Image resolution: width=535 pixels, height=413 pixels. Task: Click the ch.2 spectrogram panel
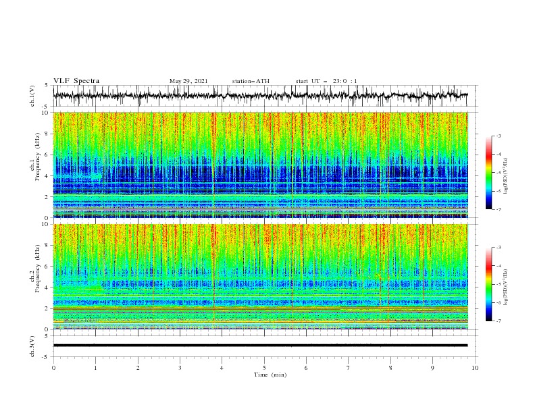click(260, 277)
